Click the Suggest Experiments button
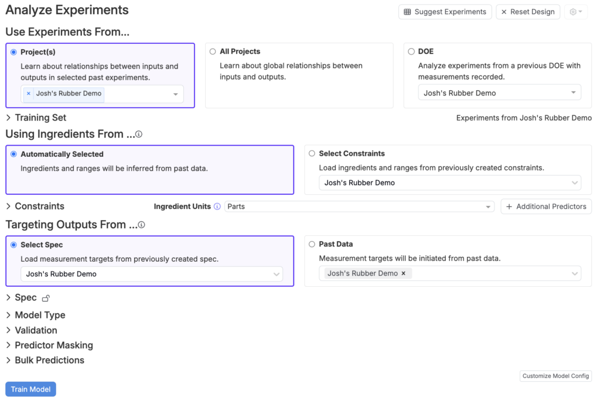 pos(445,12)
